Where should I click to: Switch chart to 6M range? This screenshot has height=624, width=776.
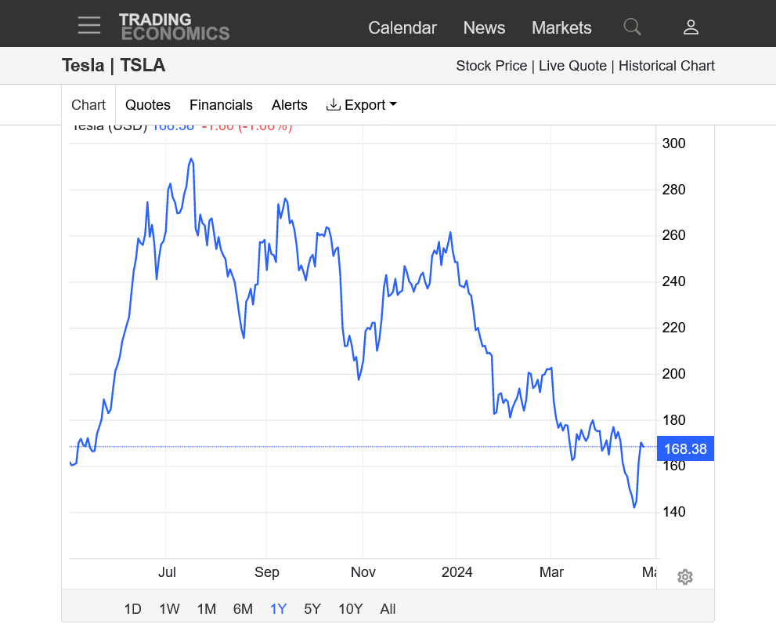243,609
